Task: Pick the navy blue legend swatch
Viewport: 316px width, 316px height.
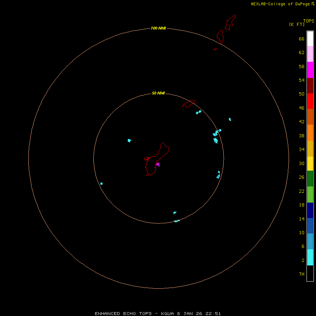Action: [x=310, y=210]
